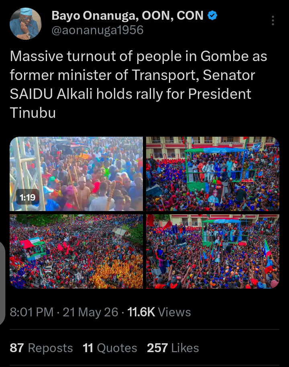
Task: Tap the 1:19 video duration badge
Action: point(28,197)
